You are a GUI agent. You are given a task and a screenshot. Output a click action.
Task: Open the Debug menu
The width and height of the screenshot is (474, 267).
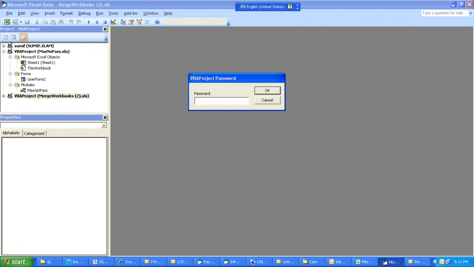(x=84, y=13)
